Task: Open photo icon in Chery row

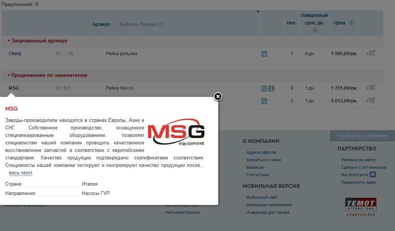Action: pyautogui.click(x=264, y=54)
